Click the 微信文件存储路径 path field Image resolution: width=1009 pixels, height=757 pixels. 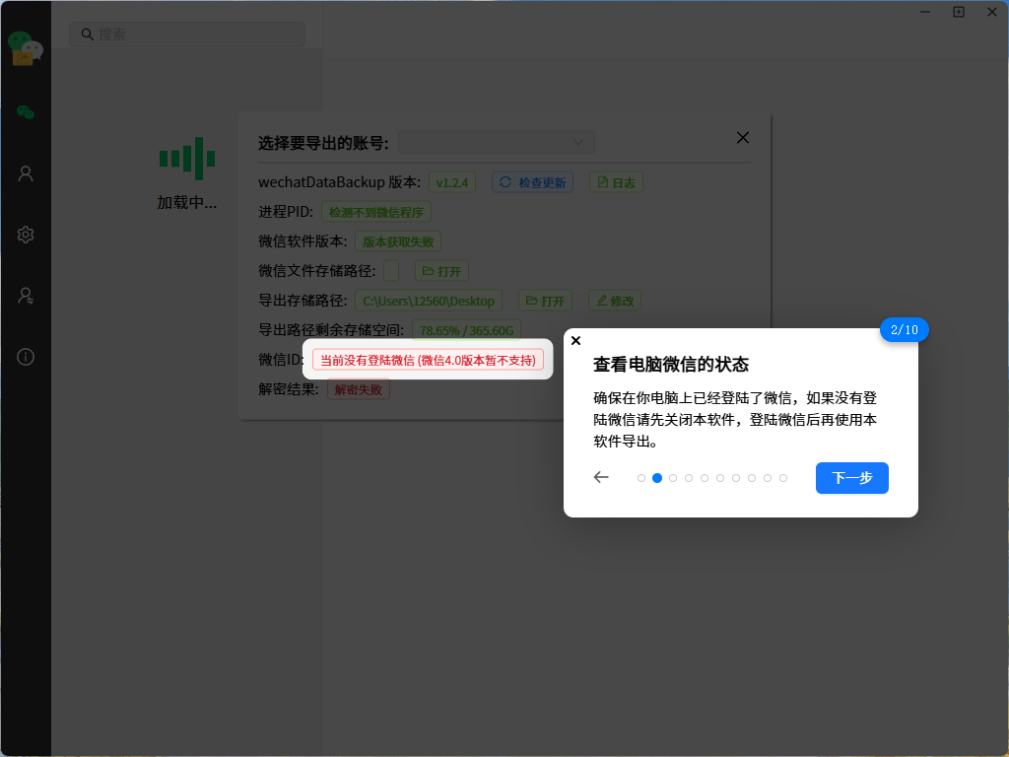tap(389, 270)
